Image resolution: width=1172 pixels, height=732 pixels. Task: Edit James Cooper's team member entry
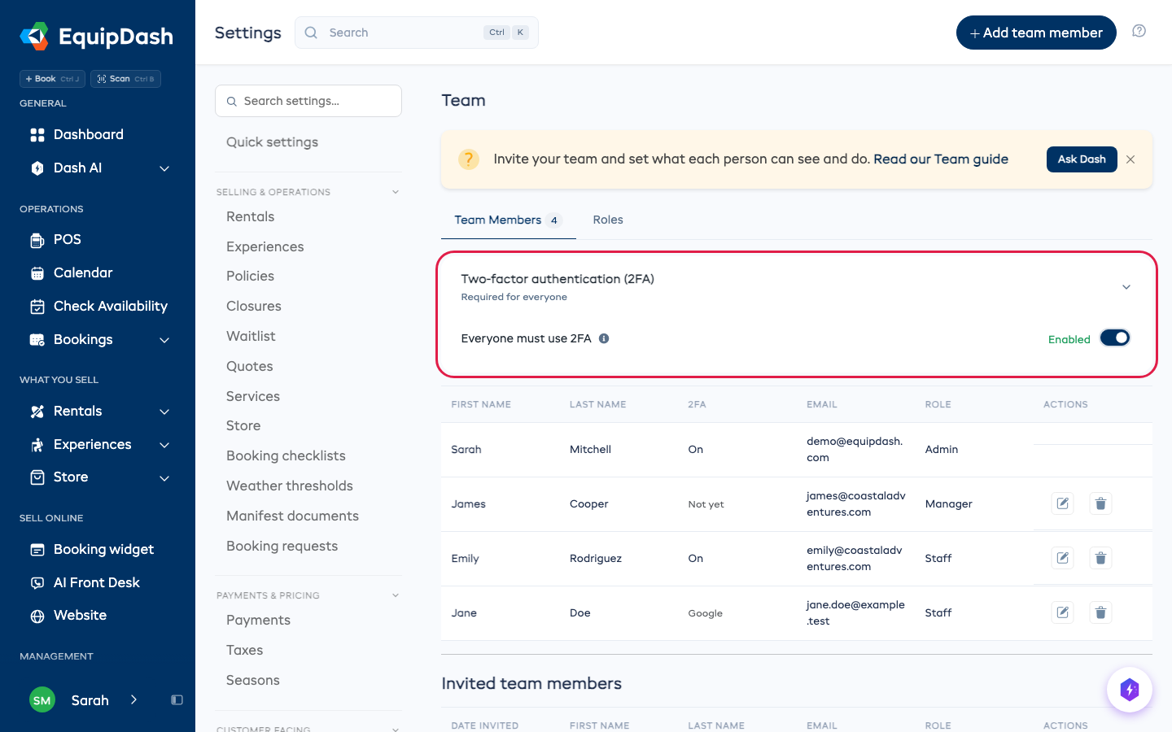tap(1063, 503)
